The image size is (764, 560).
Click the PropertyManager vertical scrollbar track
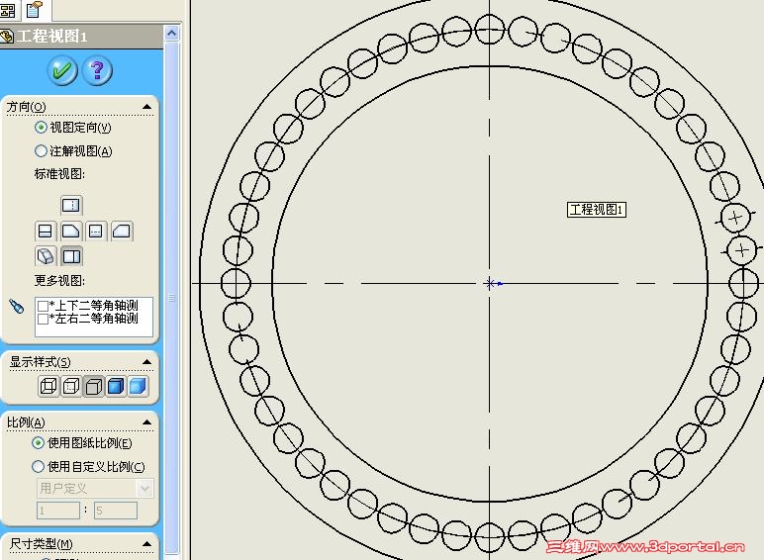171,297
